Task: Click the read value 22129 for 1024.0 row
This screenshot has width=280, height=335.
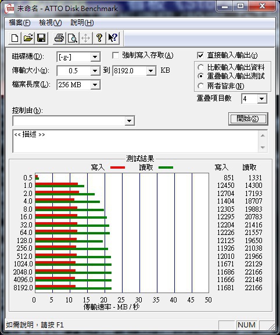Action: click(253, 264)
